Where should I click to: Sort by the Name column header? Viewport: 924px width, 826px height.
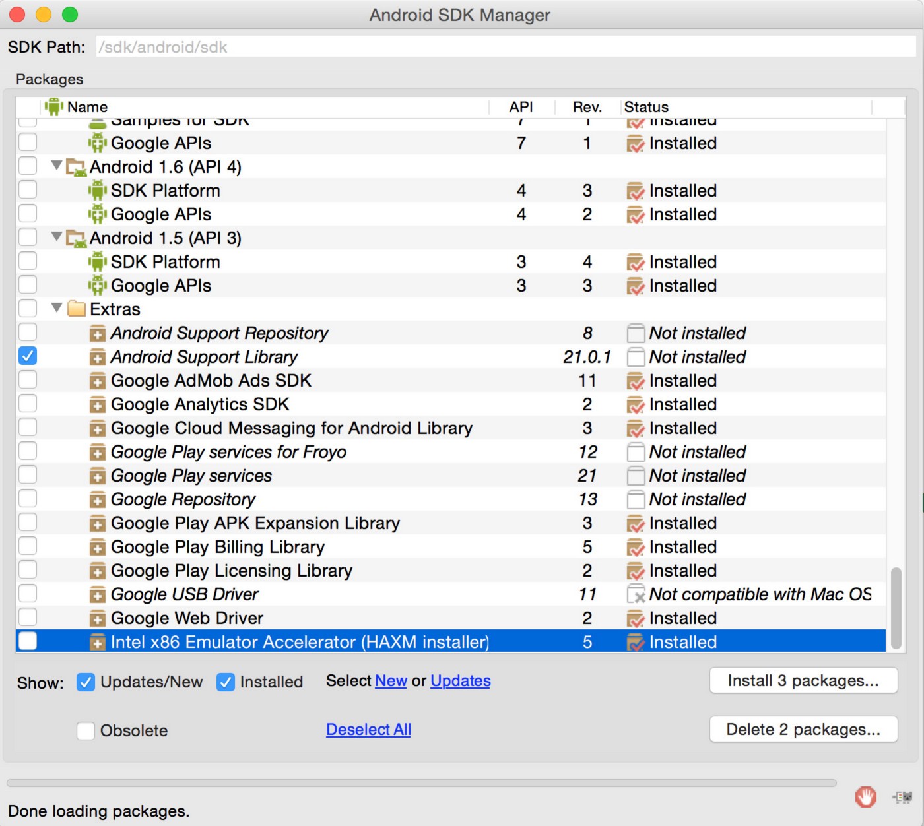(x=264, y=107)
